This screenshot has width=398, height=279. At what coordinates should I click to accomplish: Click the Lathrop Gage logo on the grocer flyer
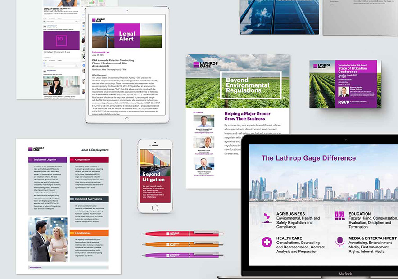[x=206, y=65]
